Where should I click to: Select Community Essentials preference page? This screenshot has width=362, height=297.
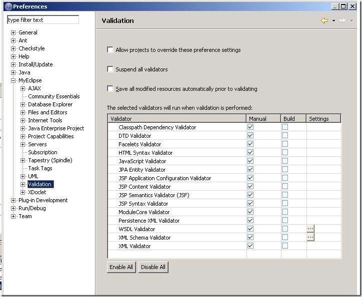(x=53, y=96)
